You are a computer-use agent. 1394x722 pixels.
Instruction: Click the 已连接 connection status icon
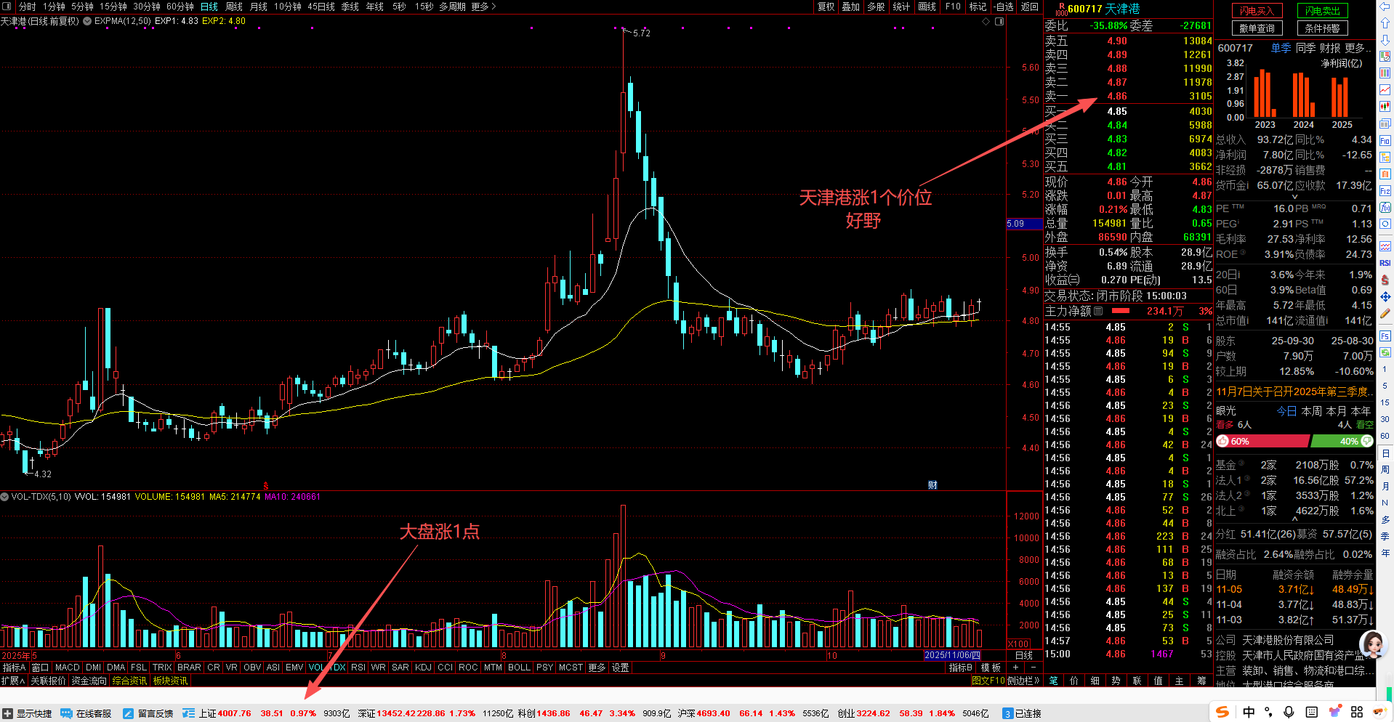[1007, 713]
